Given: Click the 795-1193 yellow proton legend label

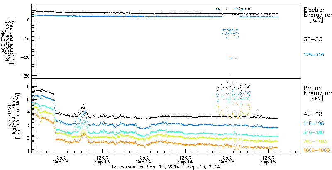Looking at the screenshot, I should click(315, 141).
